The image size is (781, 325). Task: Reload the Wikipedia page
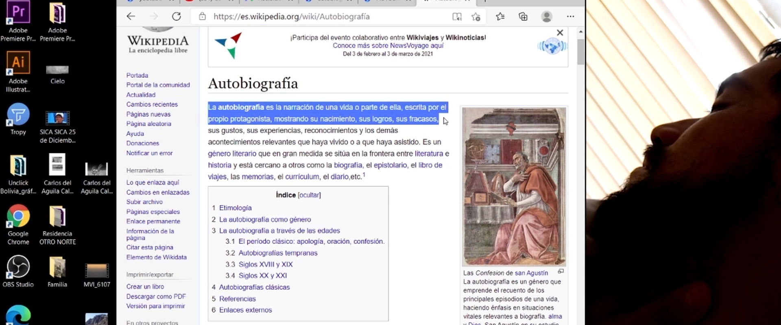[x=176, y=16]
